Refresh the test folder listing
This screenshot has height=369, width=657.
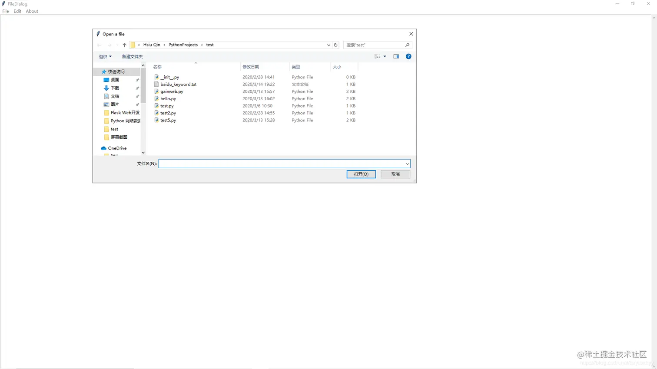point(335,45)
